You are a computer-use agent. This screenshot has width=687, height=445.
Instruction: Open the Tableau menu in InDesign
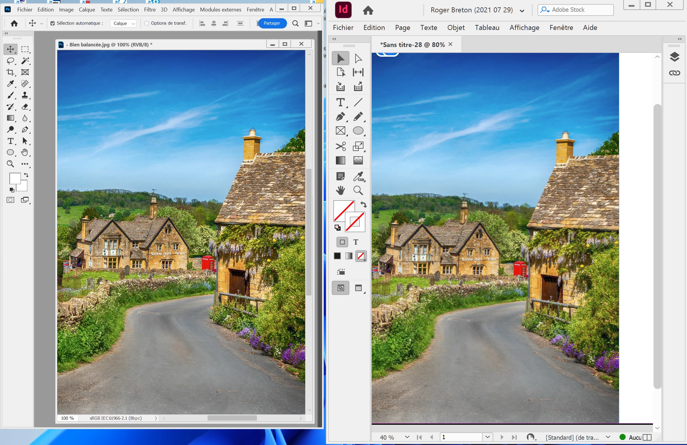coord(487,28)
